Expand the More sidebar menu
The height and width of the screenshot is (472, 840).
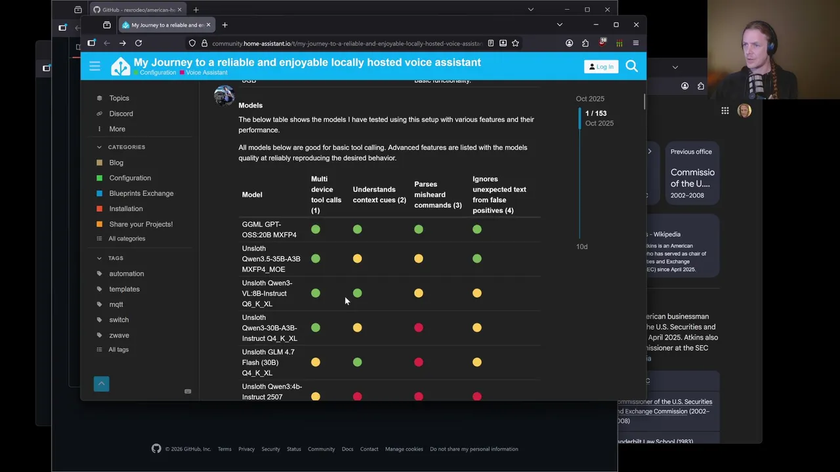(117, 129)
